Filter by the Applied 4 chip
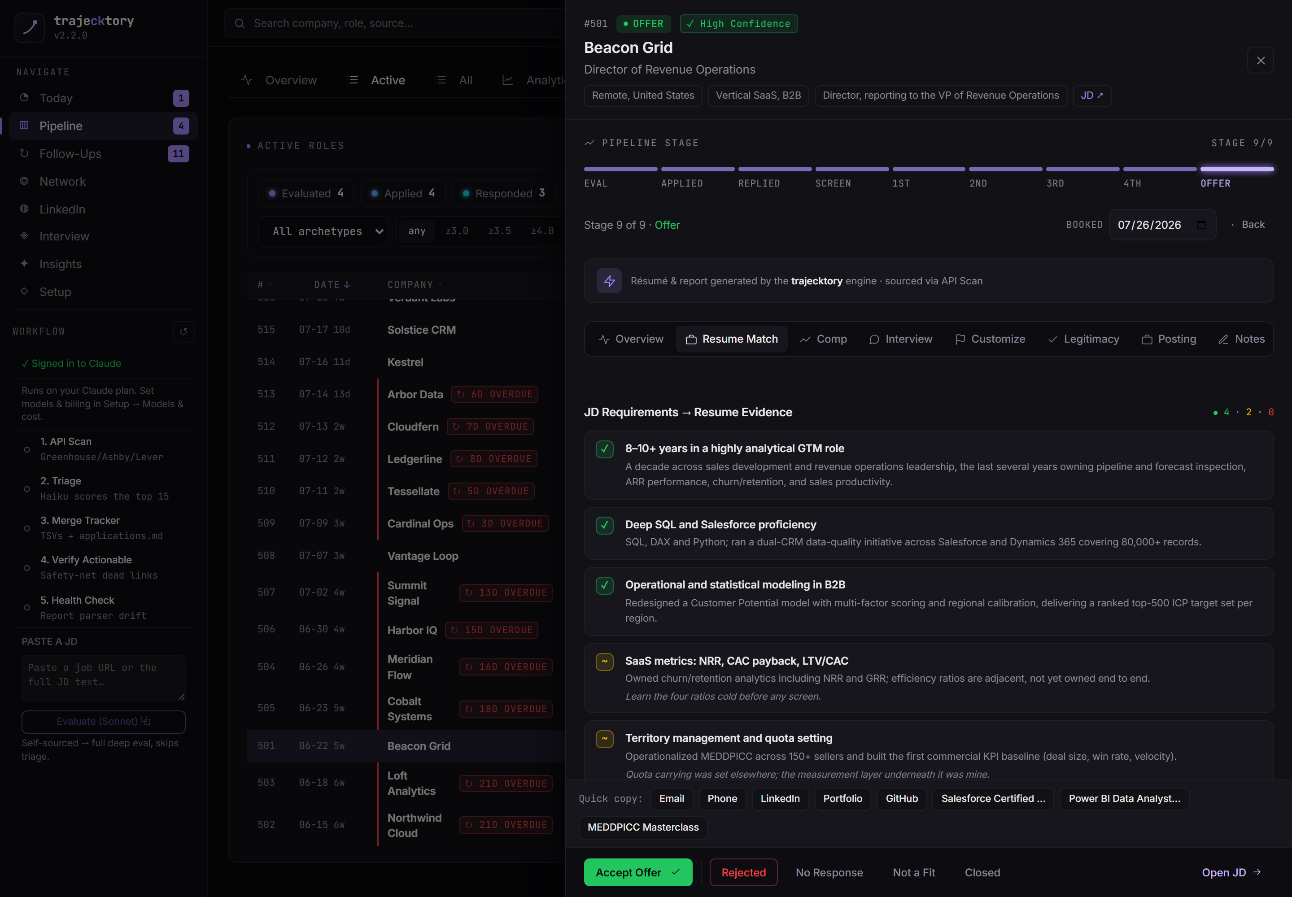This screenshot has height=897, width=1292. pyautogui.click(x=403, y=193)
